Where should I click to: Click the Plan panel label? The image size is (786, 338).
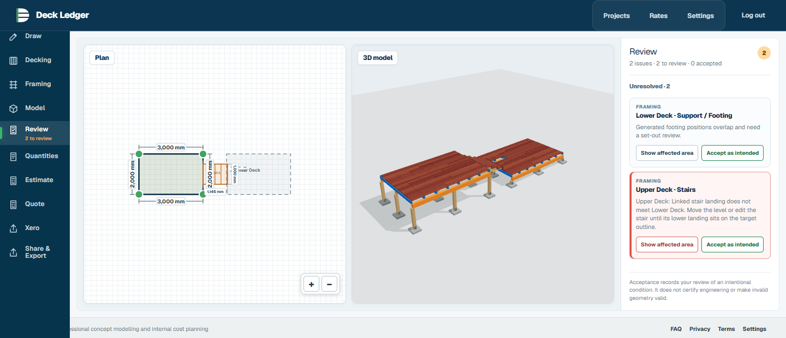click(102, 58)
